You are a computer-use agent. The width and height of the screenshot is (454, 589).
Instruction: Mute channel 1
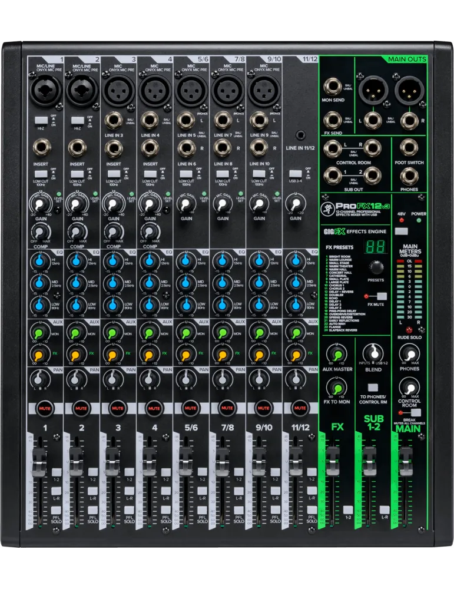coord(45,408)
